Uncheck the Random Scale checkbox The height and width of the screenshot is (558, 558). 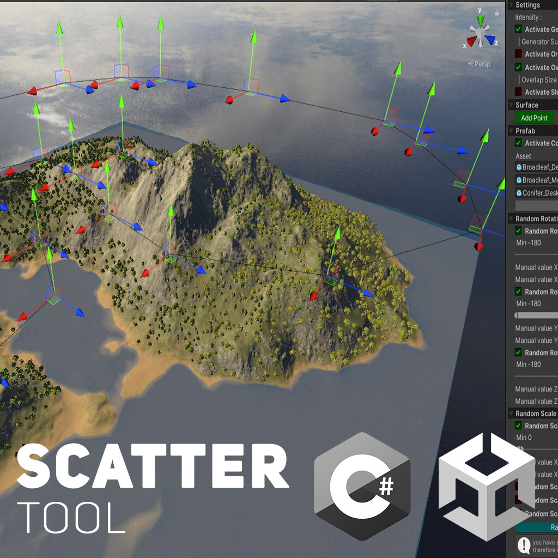(x=518, y=426)
